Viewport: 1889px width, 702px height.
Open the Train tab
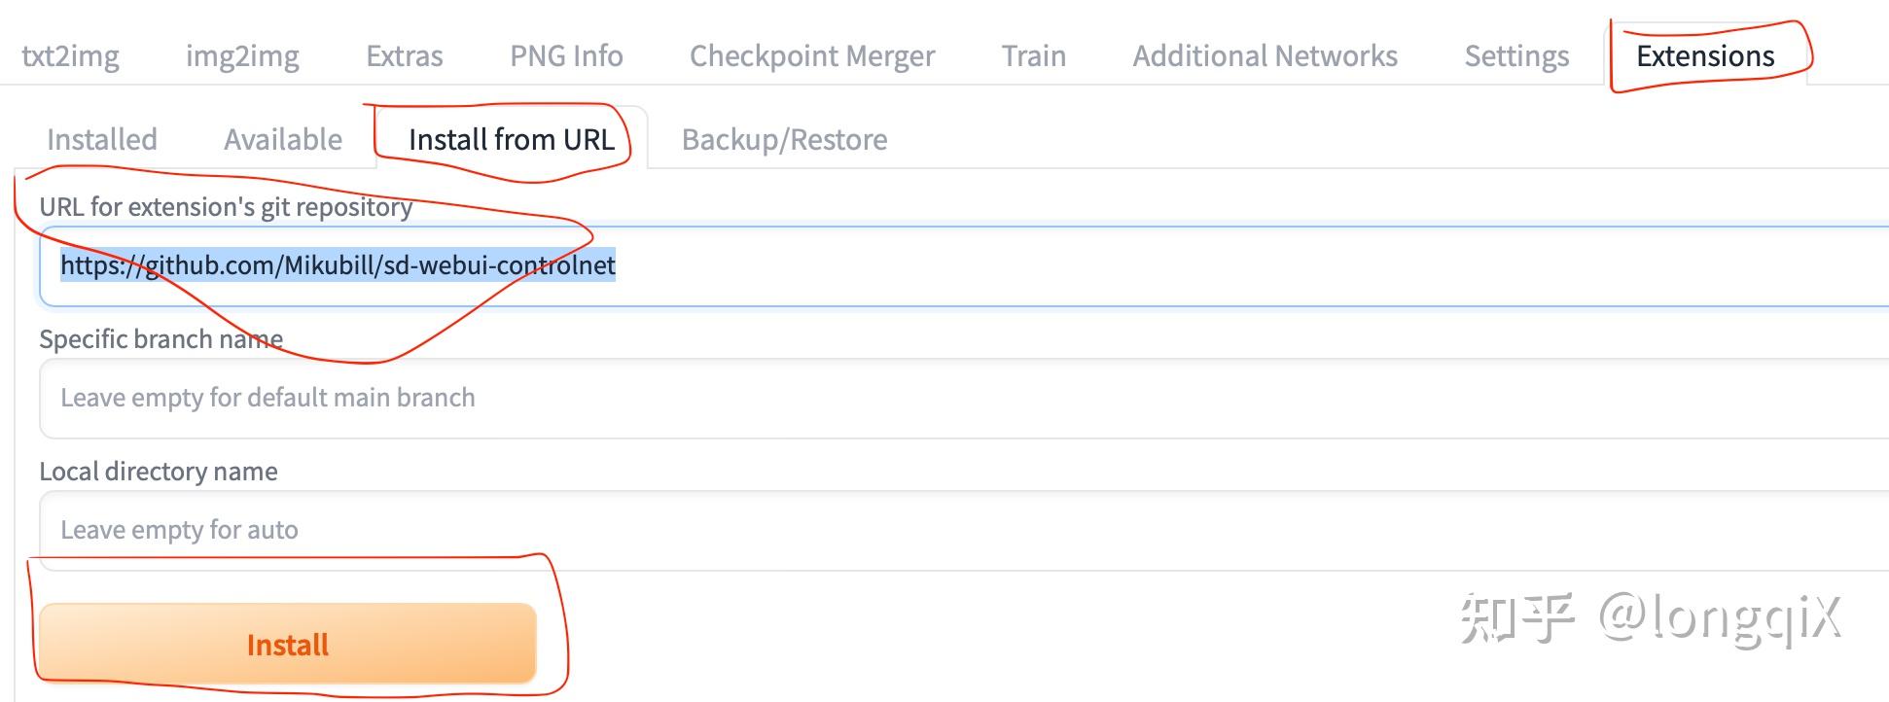[x=1033, y=56]
